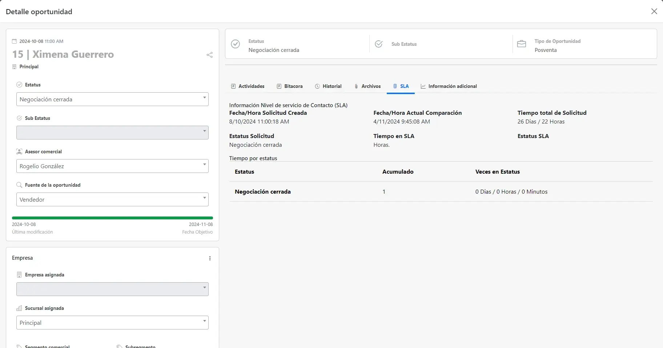Image resolution: width=663 pixels, height=348 pixels.
Task: Click the paperclip icon of Archivos tab
Action: (x=356, y=86)
